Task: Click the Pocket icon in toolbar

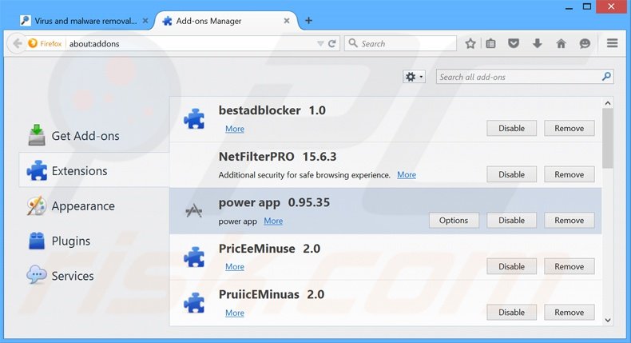Action: 513,43
